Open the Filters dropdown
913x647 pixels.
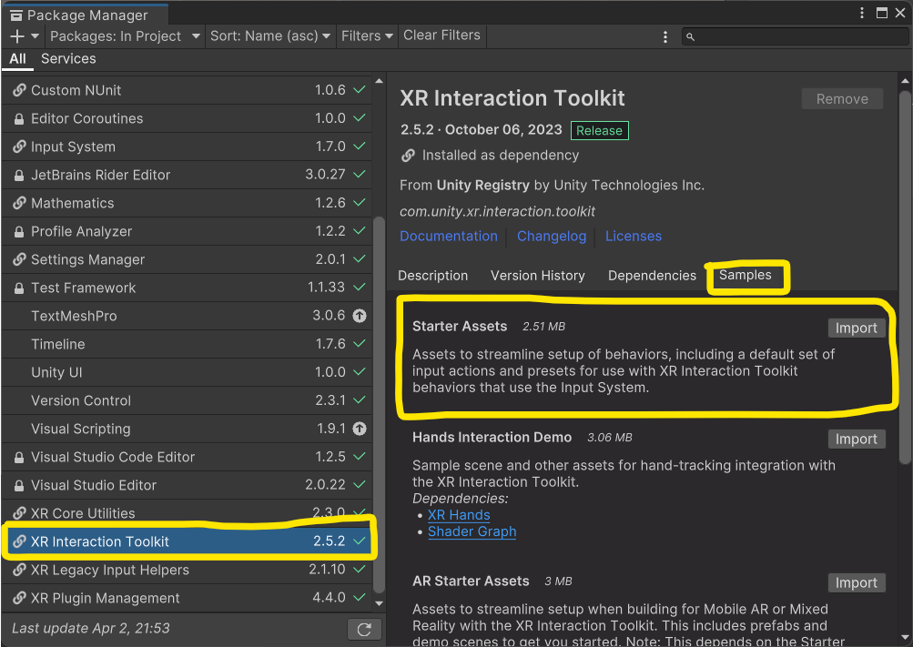367,36
